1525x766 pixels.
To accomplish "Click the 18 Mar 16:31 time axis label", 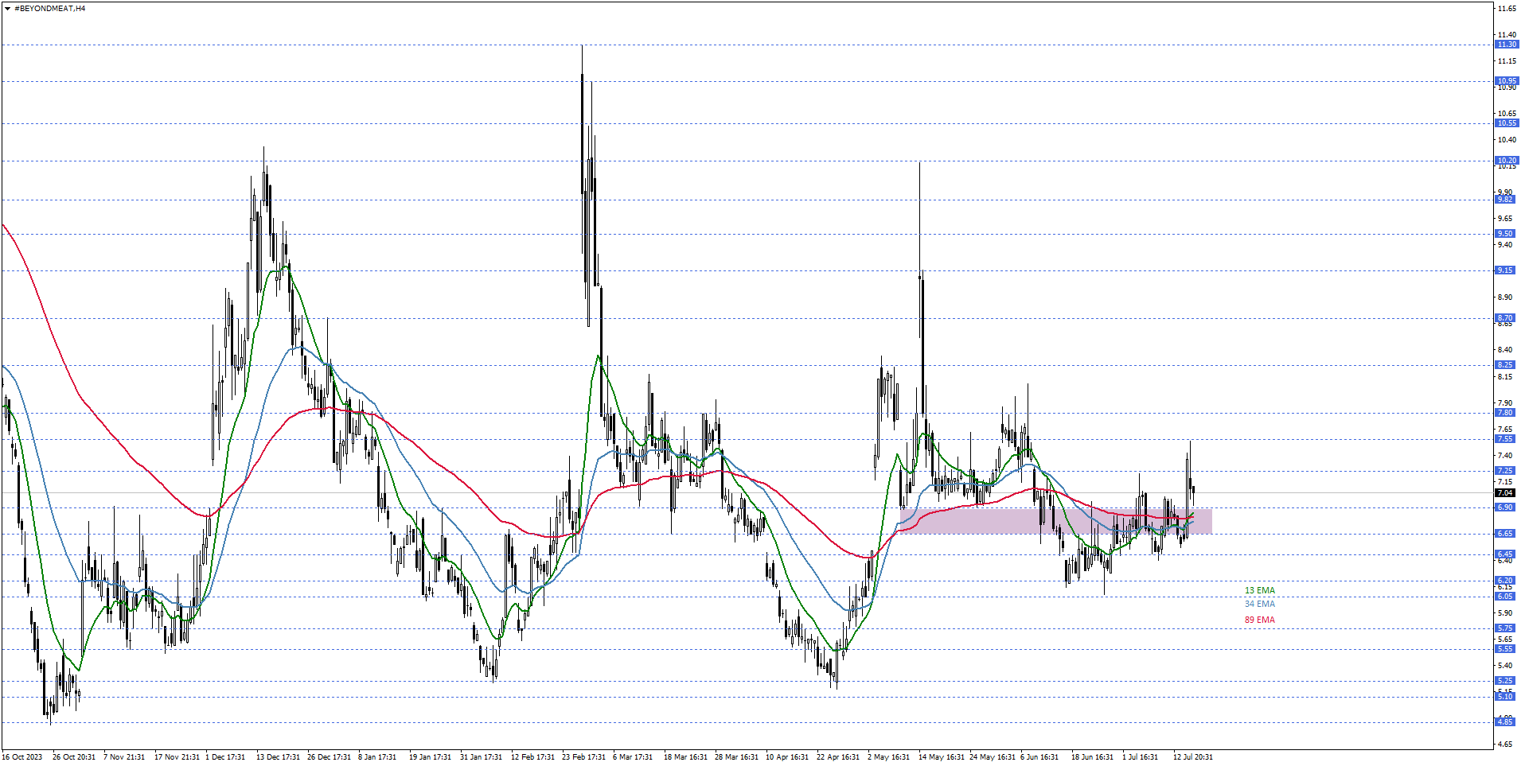I will coord(686,757).
